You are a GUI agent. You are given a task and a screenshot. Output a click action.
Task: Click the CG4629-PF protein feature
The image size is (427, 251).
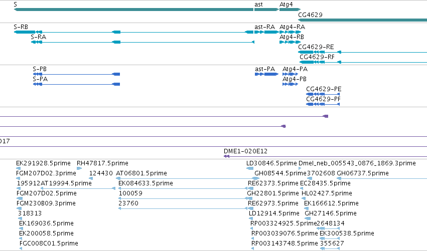[323, 104]
